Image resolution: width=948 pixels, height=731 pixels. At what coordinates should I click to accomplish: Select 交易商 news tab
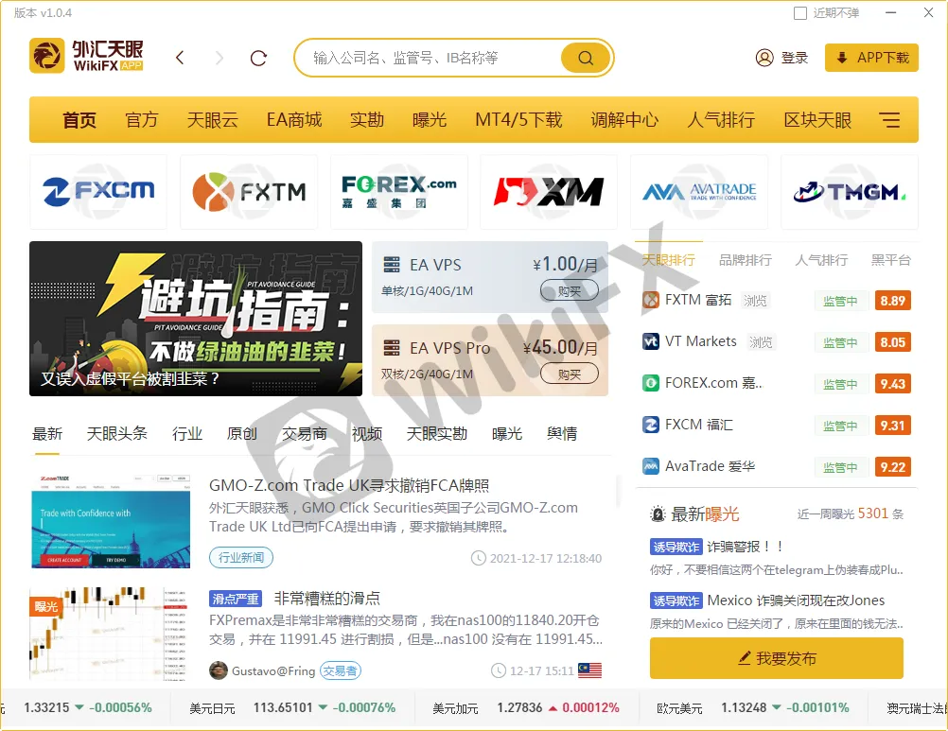(304, 433)
